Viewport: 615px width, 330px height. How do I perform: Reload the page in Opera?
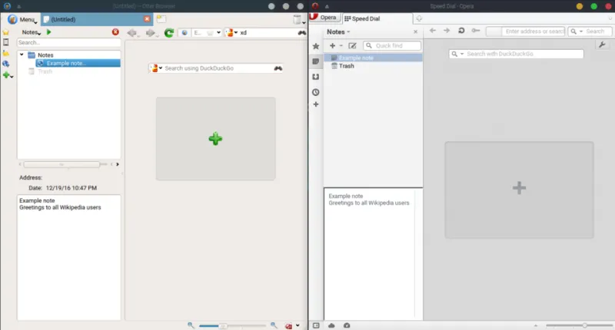tap(461, 31)
